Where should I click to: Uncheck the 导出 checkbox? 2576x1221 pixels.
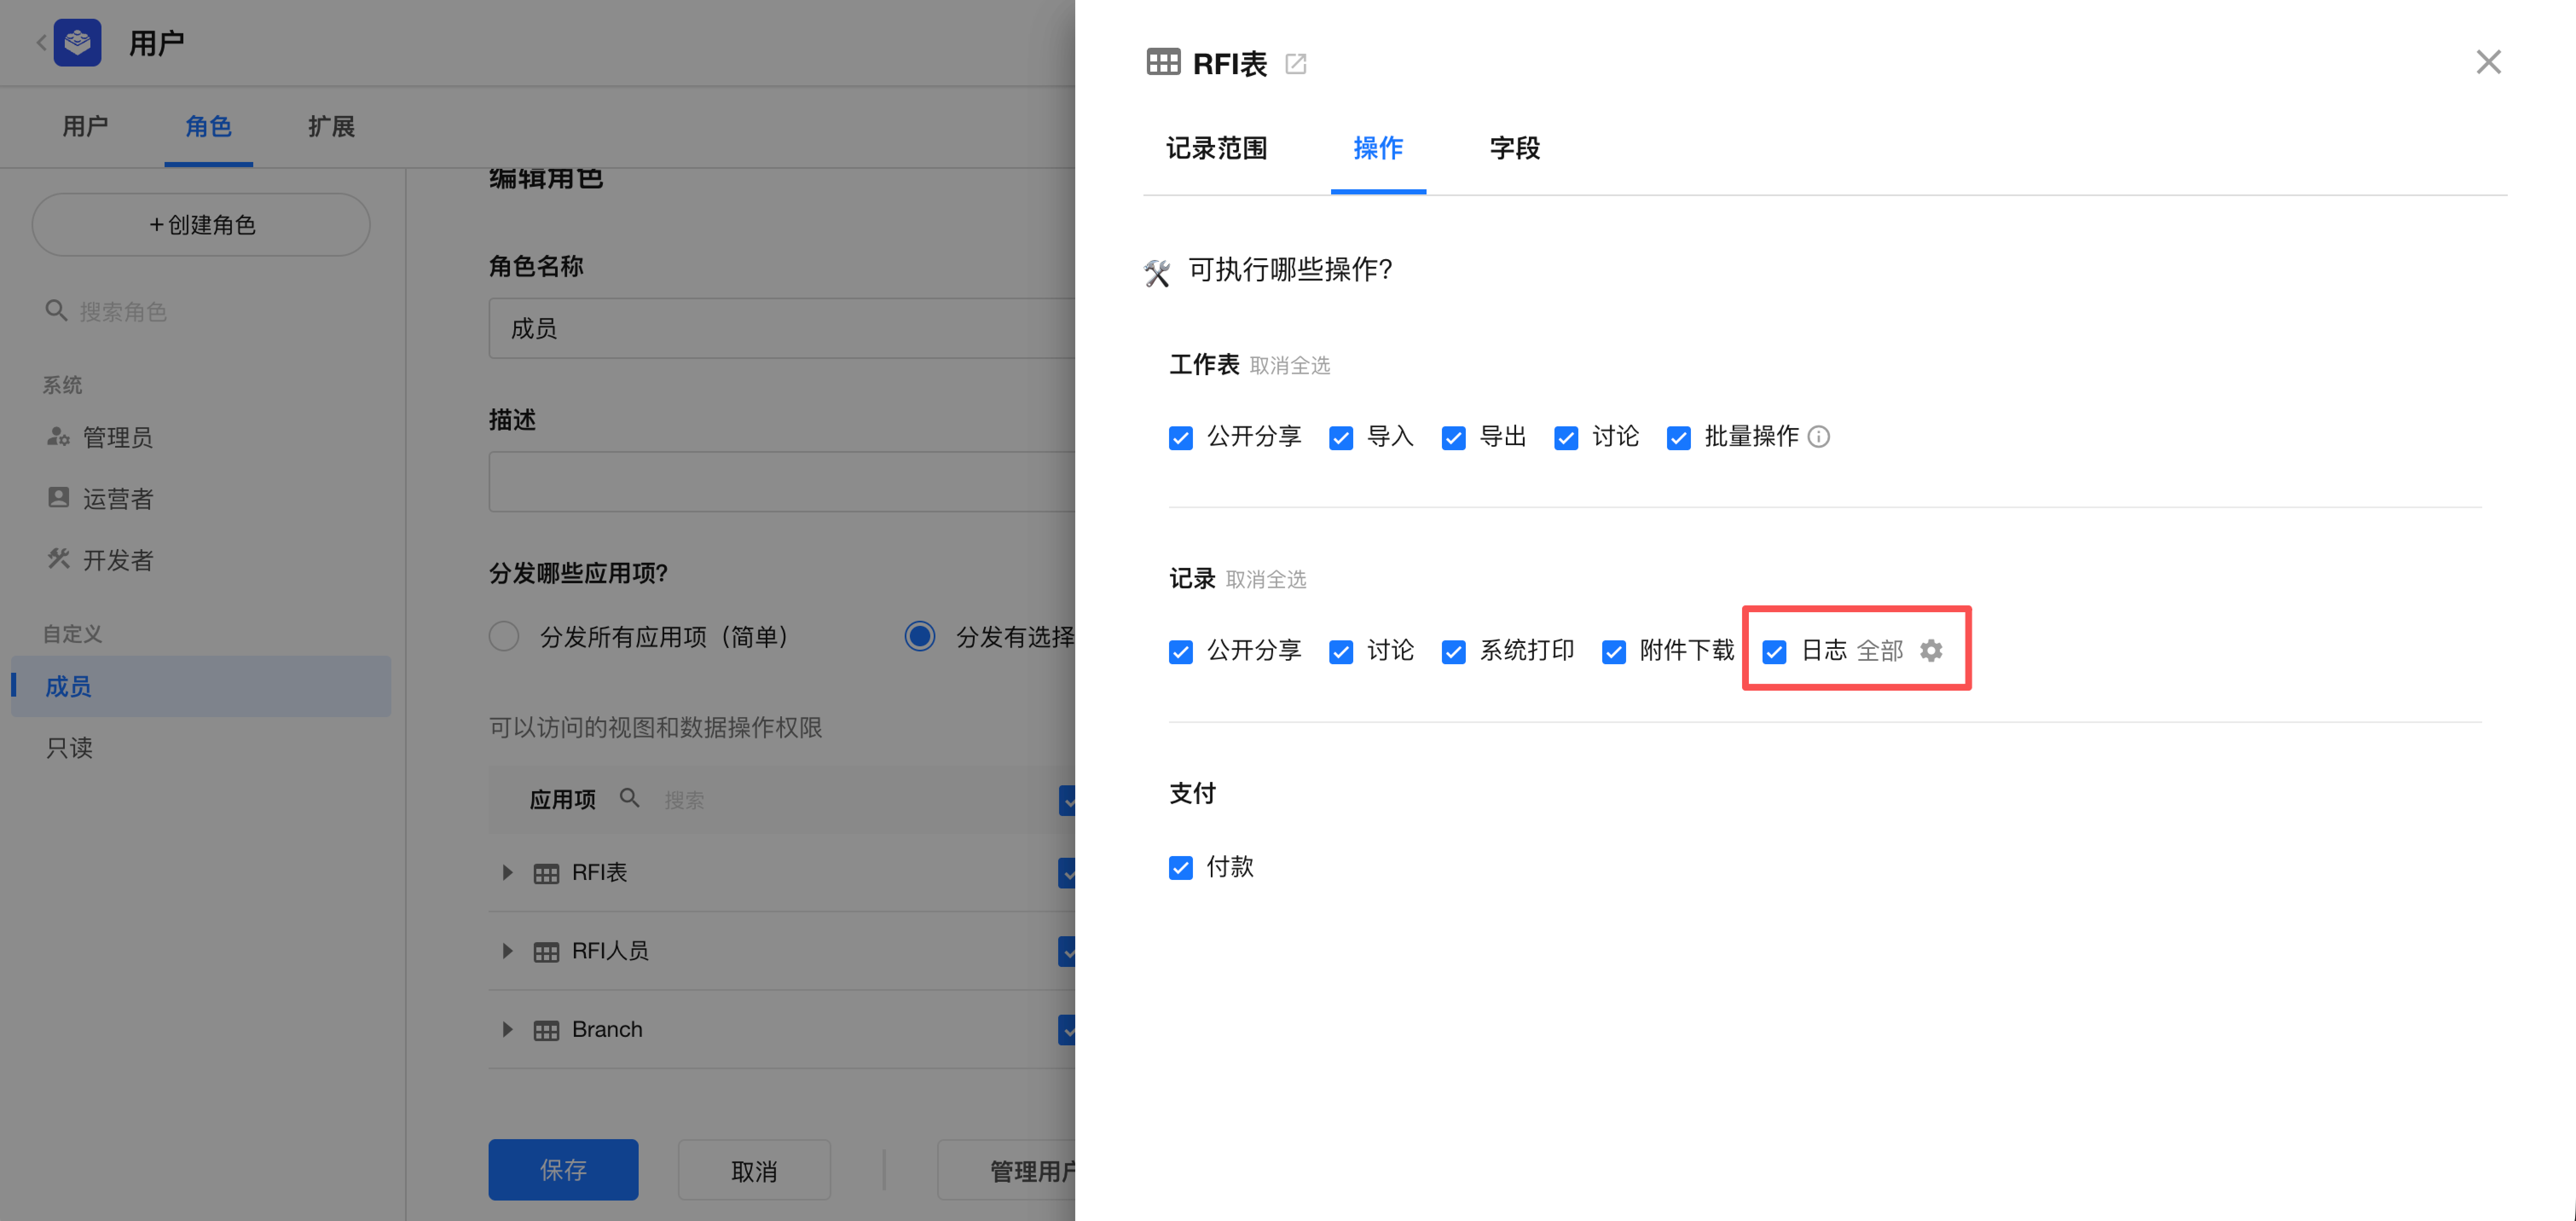1453,438
